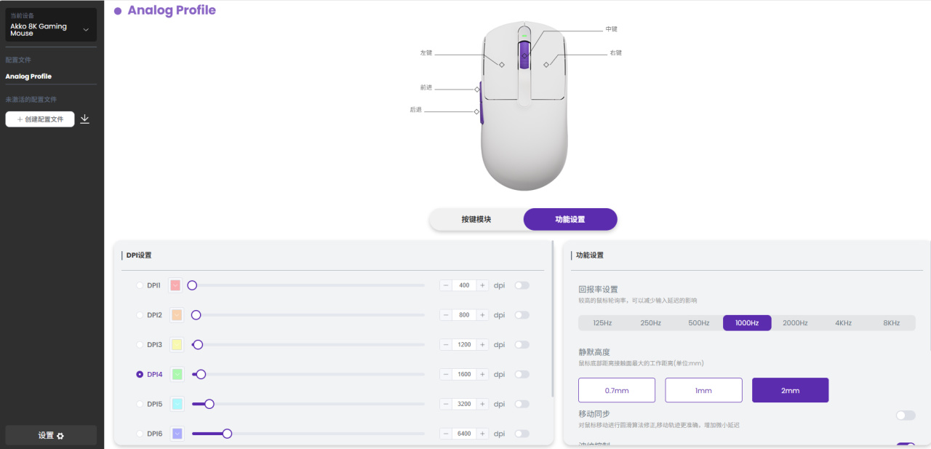Select the 功能设置 tab

(570, 219)
